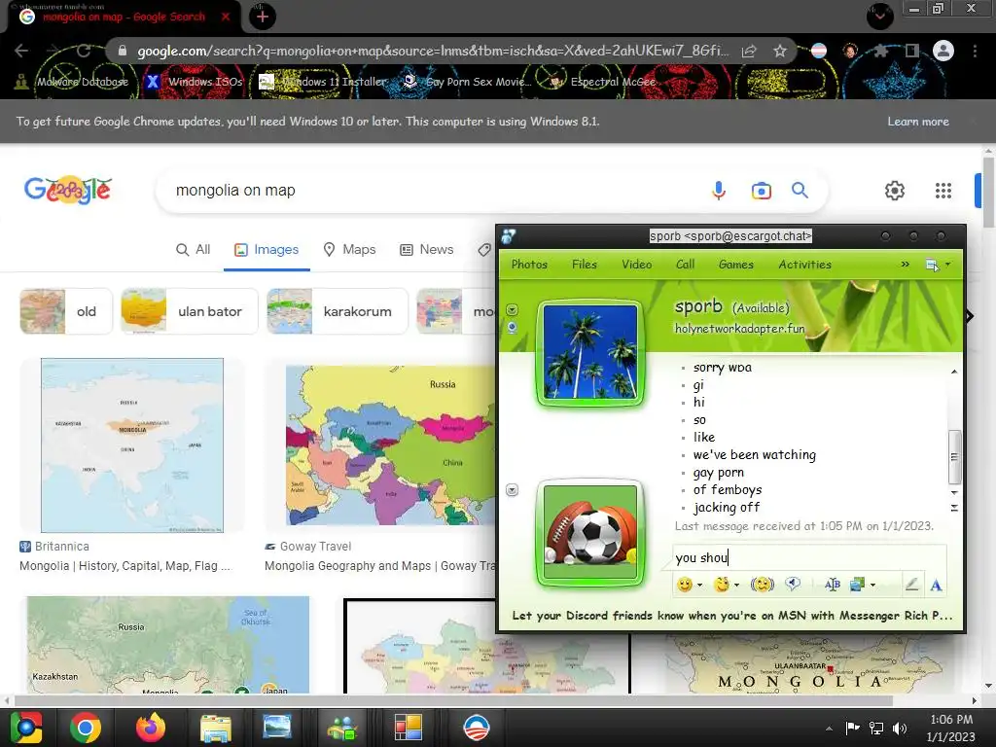Open Google quick settings gear

pos(895,190)
